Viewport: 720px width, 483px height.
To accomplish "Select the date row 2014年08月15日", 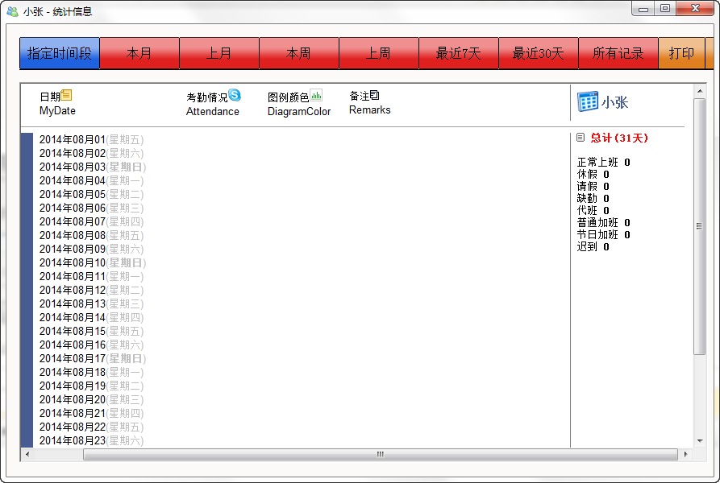I will coord(89,331).
